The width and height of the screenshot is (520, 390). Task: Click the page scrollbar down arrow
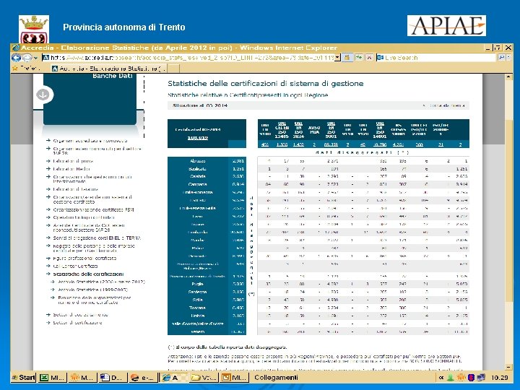click(x=508, y=367)
